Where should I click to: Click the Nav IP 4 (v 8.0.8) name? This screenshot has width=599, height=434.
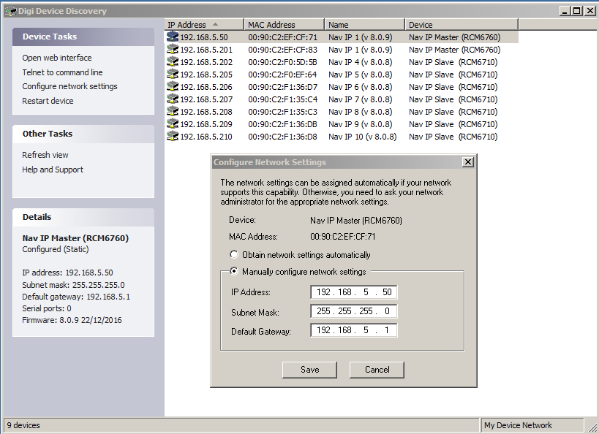point(361,62)
